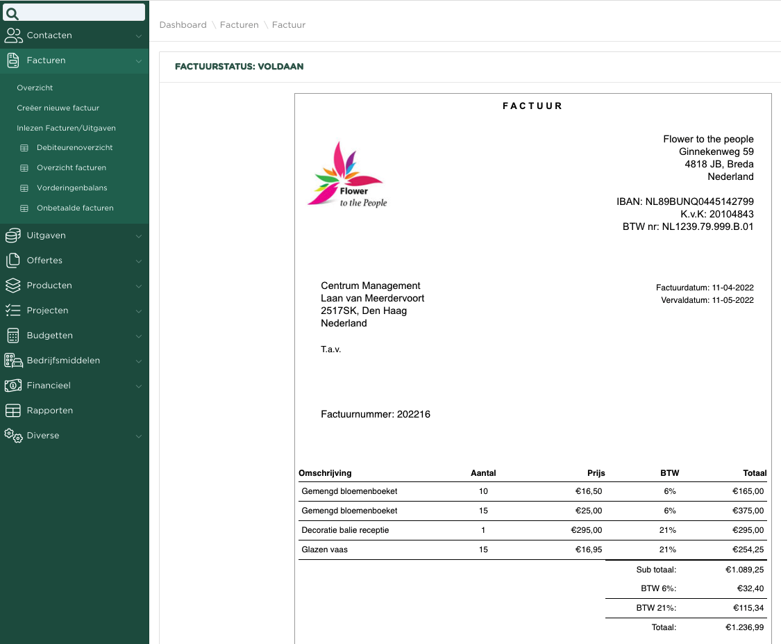Click the Financieel banknote icon
This screenshot has height=644, width=781.
[x=12, y=386]
